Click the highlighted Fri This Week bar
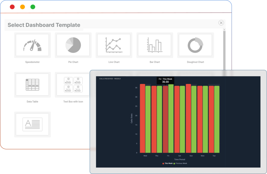This screenshot has width=267, height=174. click(x=166, y=119)
